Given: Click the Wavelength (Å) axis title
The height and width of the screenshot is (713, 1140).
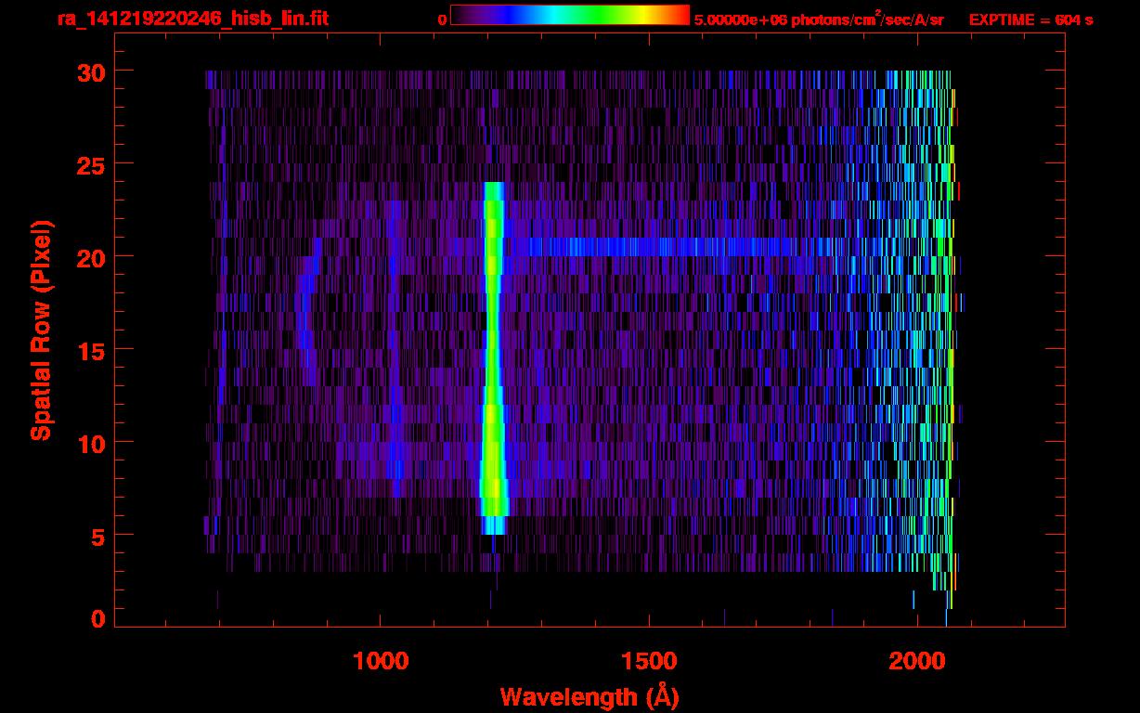Looking at the screenshot, I should click(589, 696).
